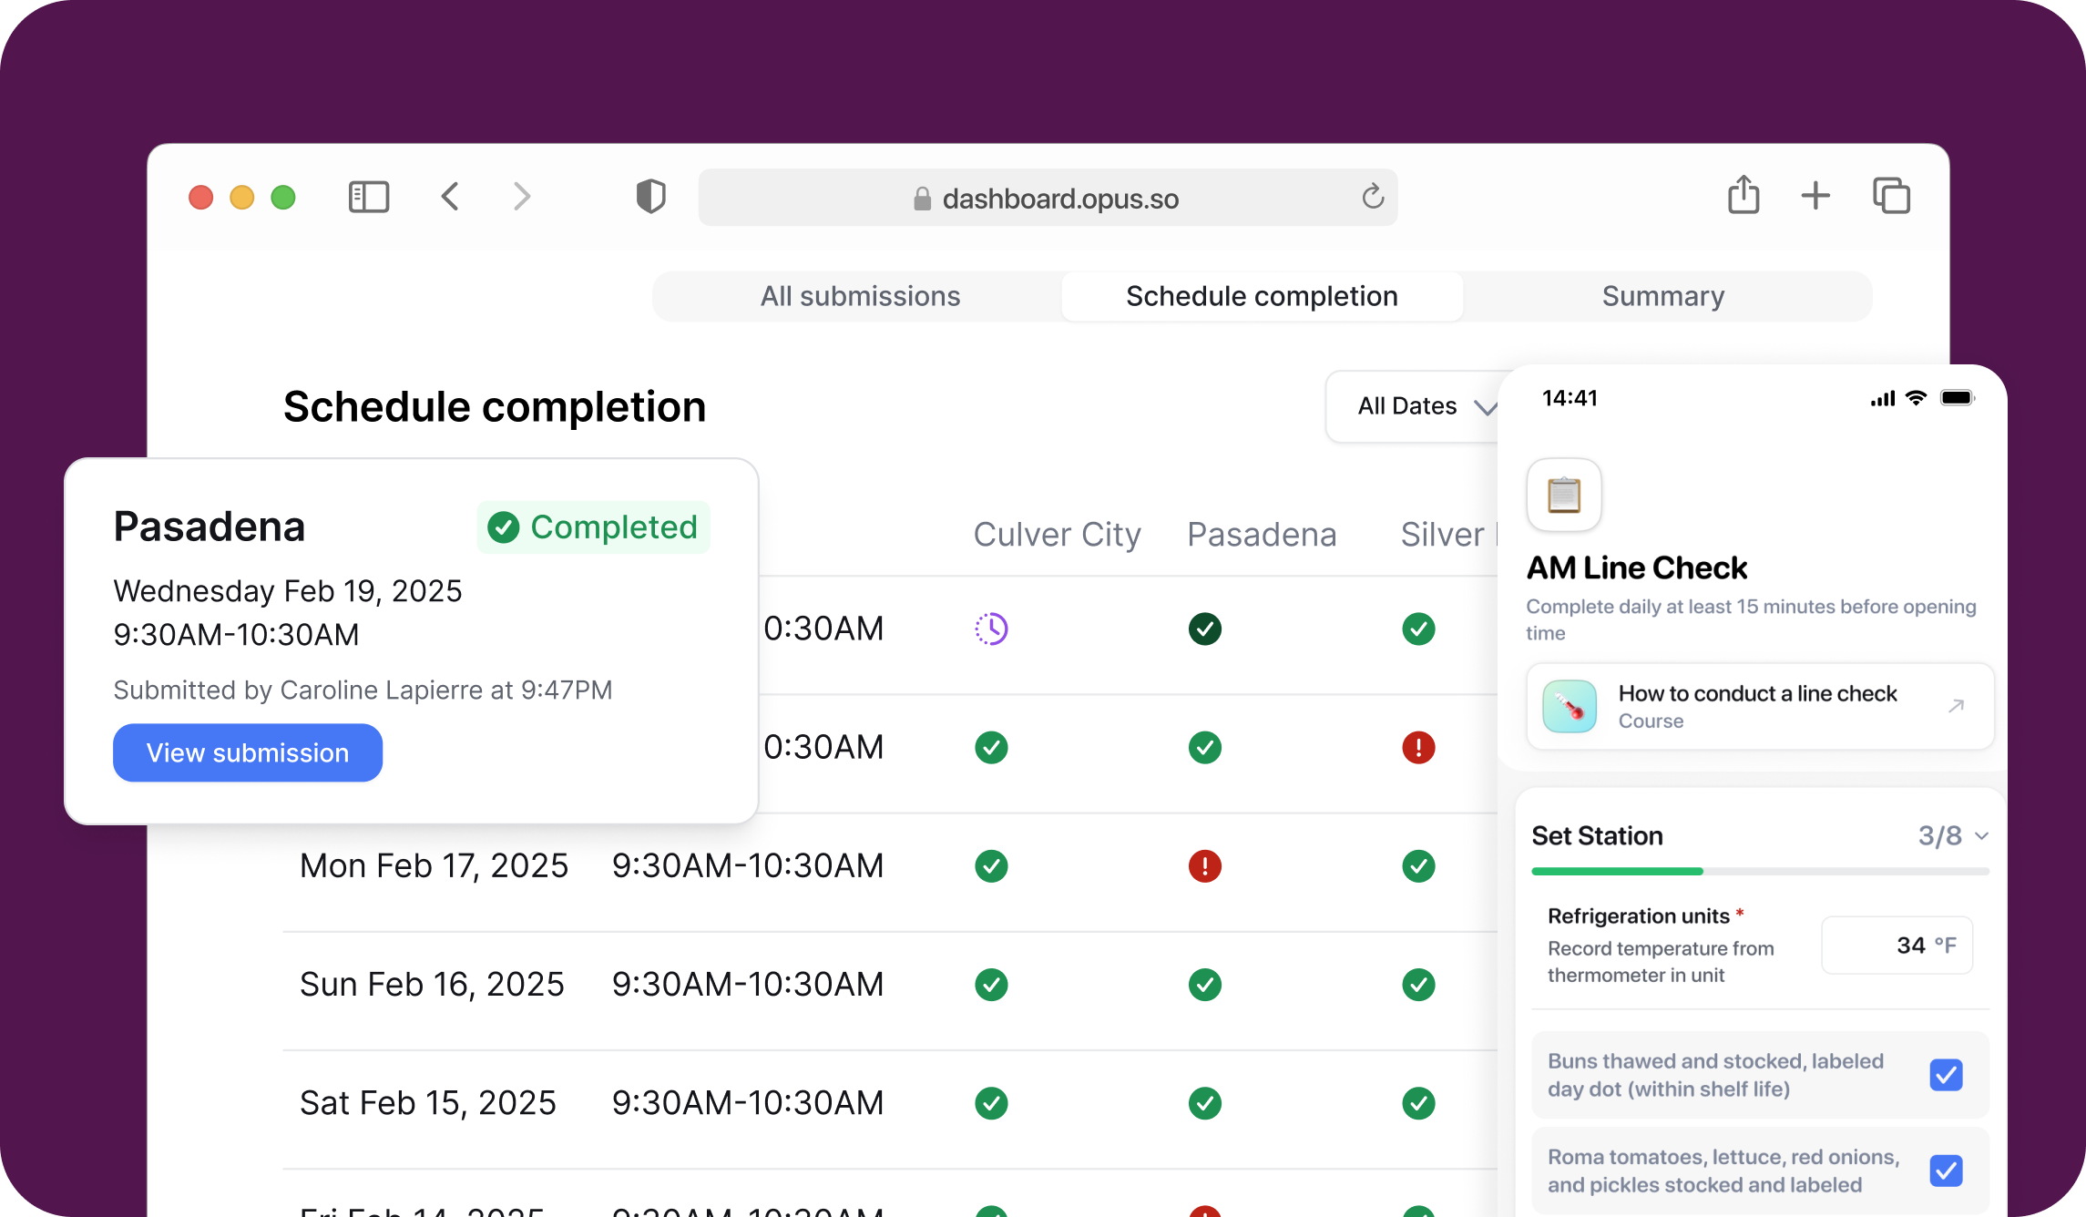This screenshot has width=2086, height=1217.
Task: Collapse the Set Station 3/8 section
Action: (1981, 836)
